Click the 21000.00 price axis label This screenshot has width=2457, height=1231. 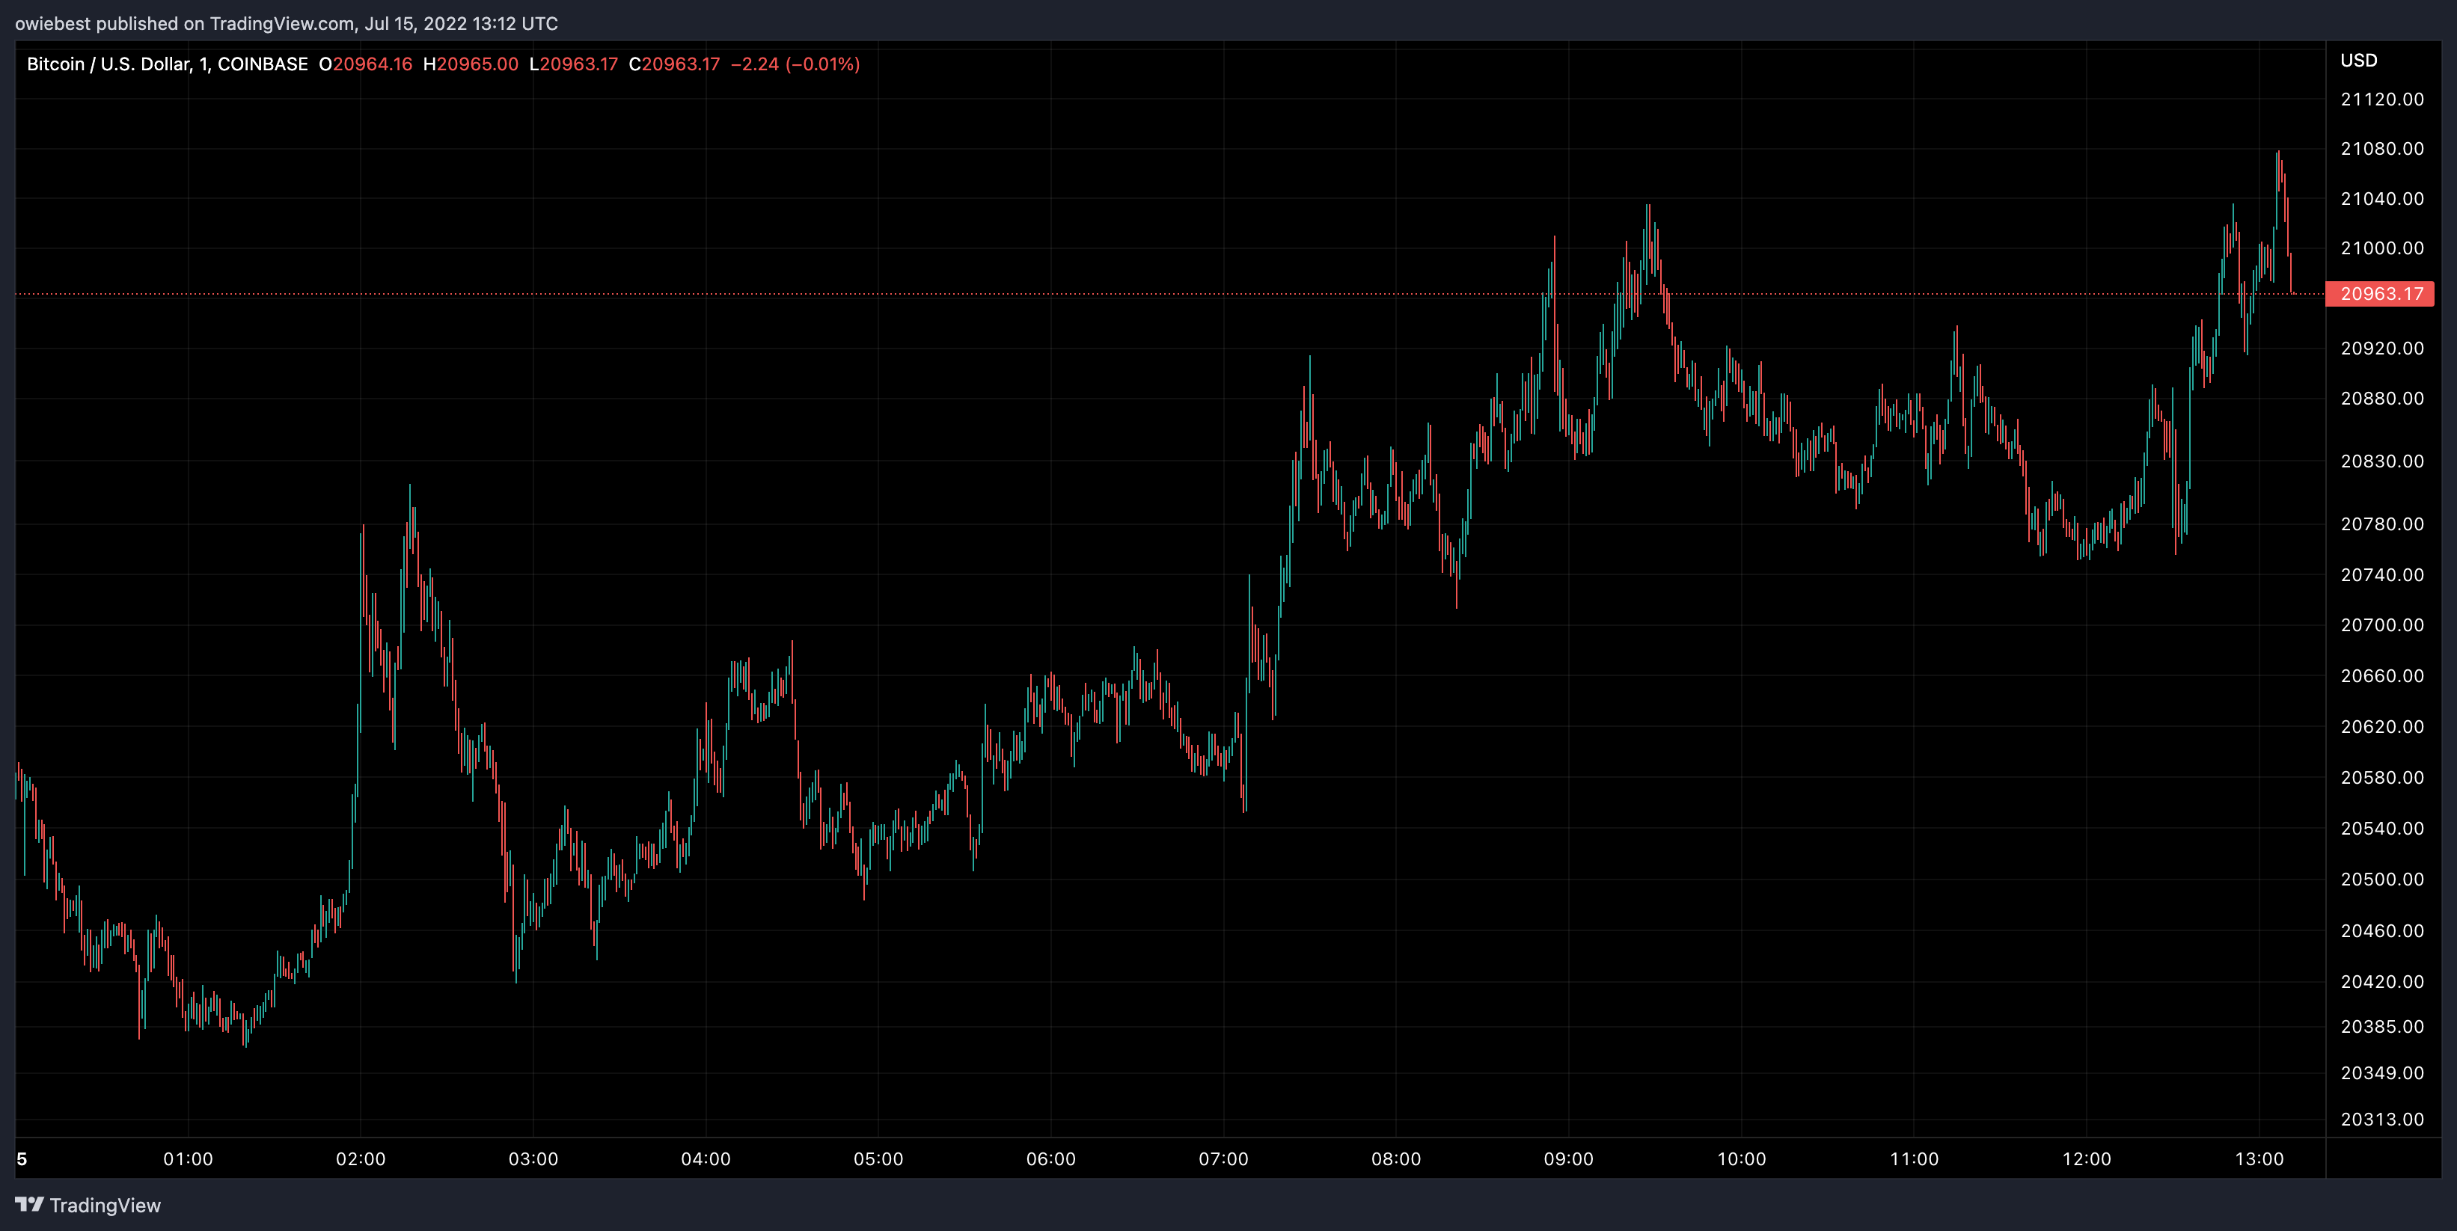point(2381,248)
